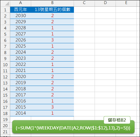Select row 10 header
Screen dimensions: 140x137
click(5, 65)
